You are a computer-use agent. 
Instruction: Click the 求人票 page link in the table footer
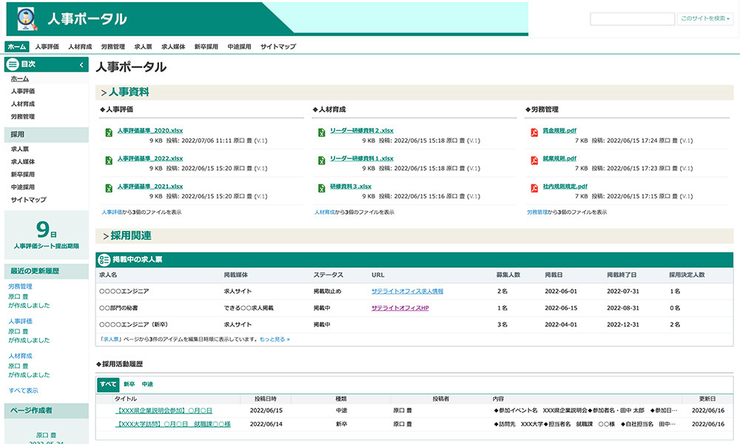point(112,339)
